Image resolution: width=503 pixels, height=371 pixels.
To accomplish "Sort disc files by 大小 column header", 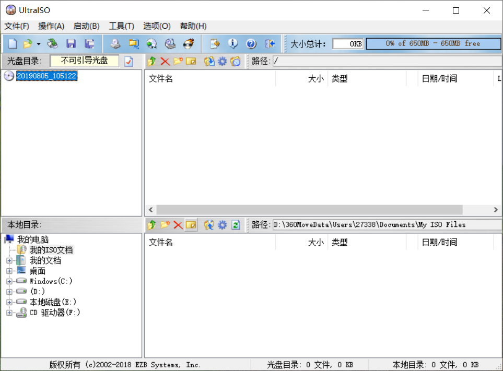I will point(301,78).
